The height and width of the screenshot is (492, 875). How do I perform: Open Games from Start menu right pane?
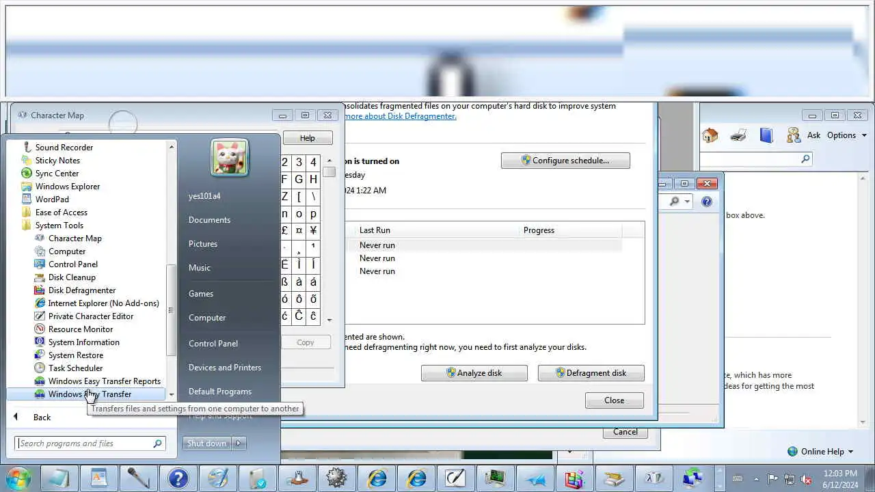coord(201,294)
